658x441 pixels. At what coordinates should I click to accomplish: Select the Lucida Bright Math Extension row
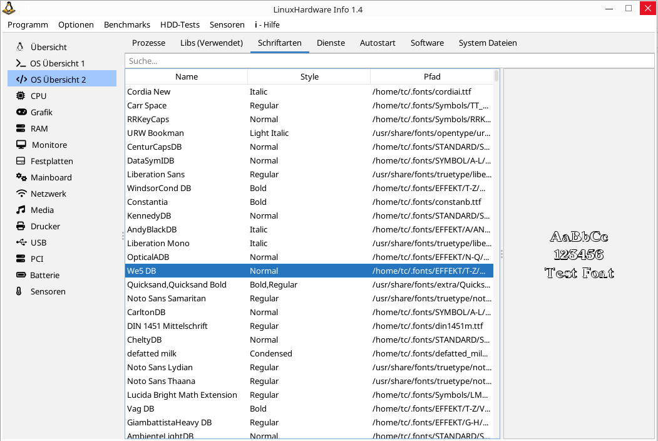309,395
